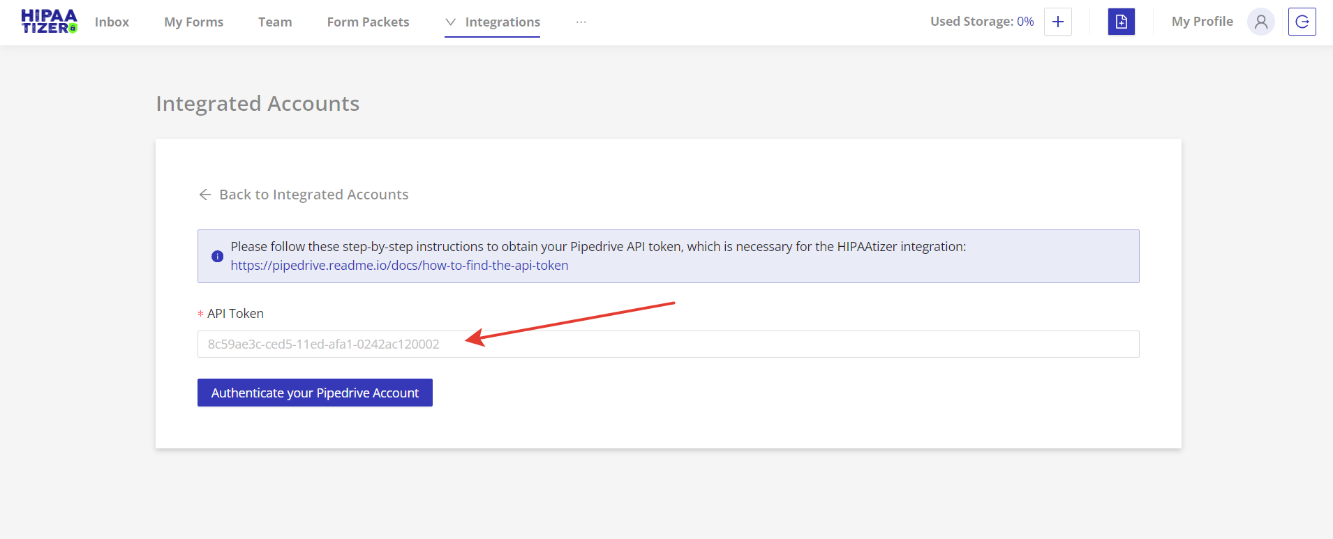The width and height of the screenshot is (1333, 539).
Task: Click the logout icon in top-right corner
Action: coord(1302,22)
